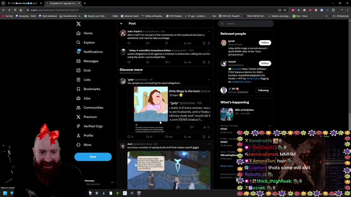Open Jobs in the sidebar

click(83, 98)
